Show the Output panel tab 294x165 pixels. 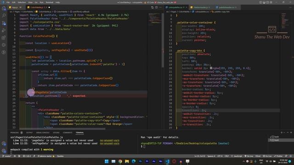pos(29,132)
